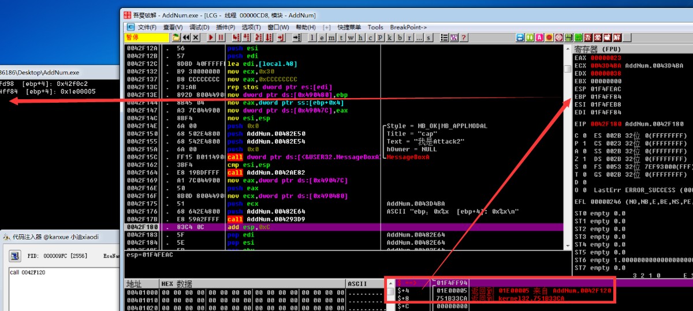Image resolution: width=693 pixels, height=311 pixels.
Task: Click the pink 'A' plugin icon
Action: coord(539,38)
